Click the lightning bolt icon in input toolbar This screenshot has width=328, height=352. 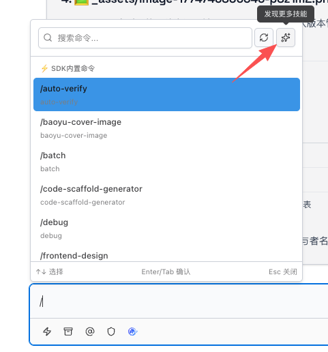pos(47,332)
